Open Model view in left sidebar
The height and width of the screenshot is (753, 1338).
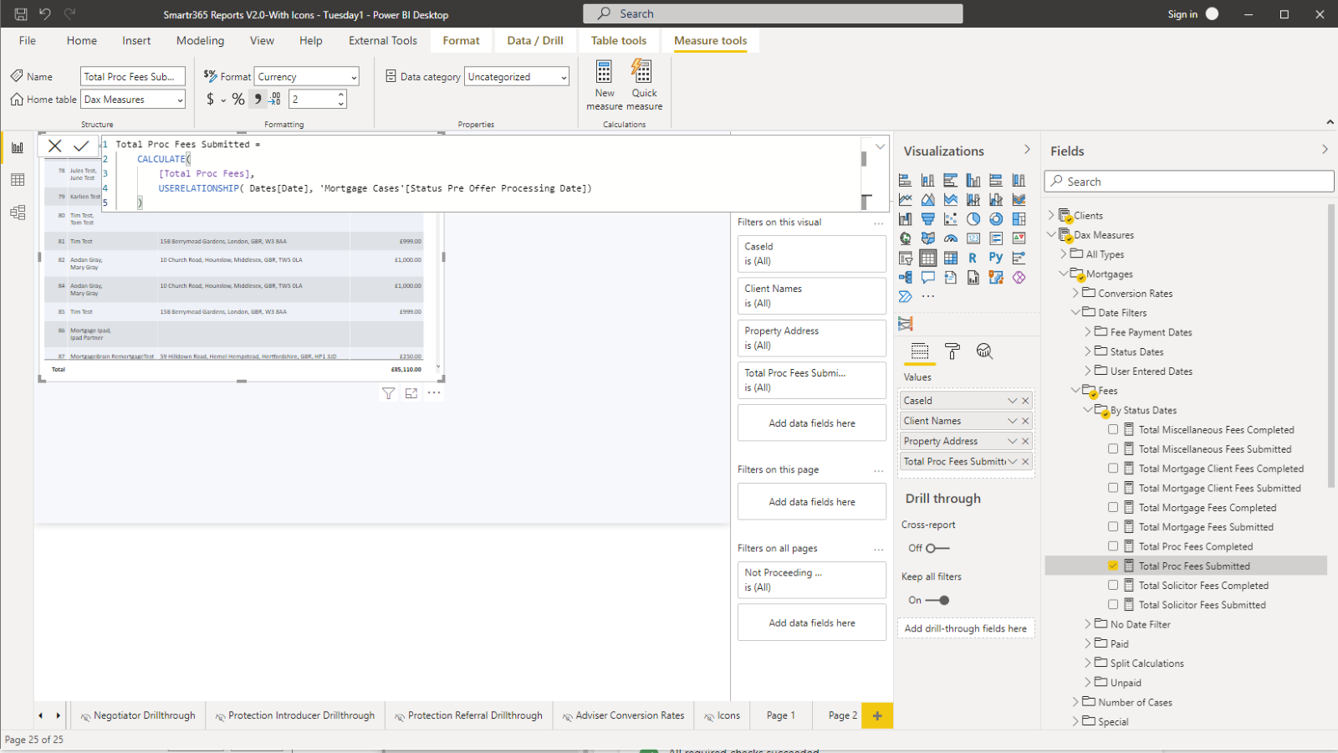pyautogui.click(x=18, y=213)
